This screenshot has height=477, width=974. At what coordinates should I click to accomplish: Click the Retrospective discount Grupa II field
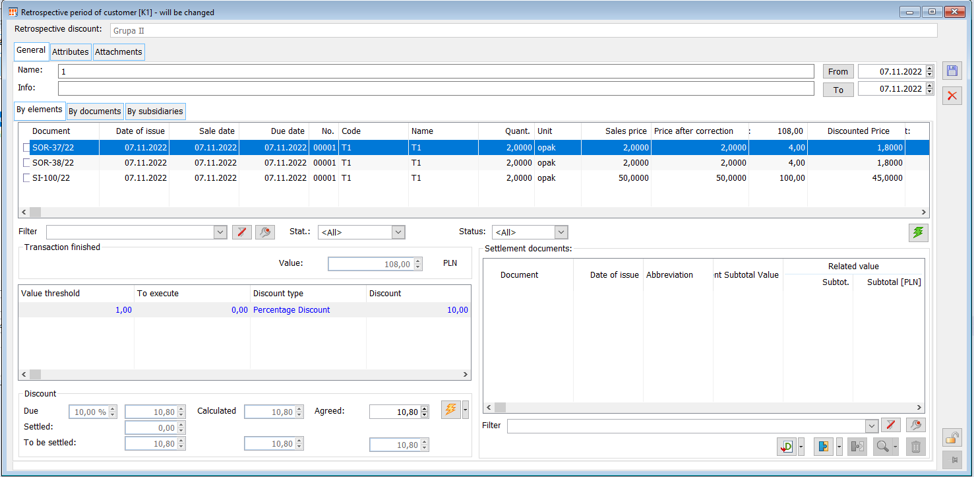point(523,30)
